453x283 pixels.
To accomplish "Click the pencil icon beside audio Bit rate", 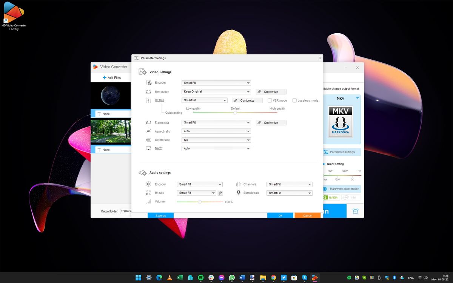I will (220, 193).
